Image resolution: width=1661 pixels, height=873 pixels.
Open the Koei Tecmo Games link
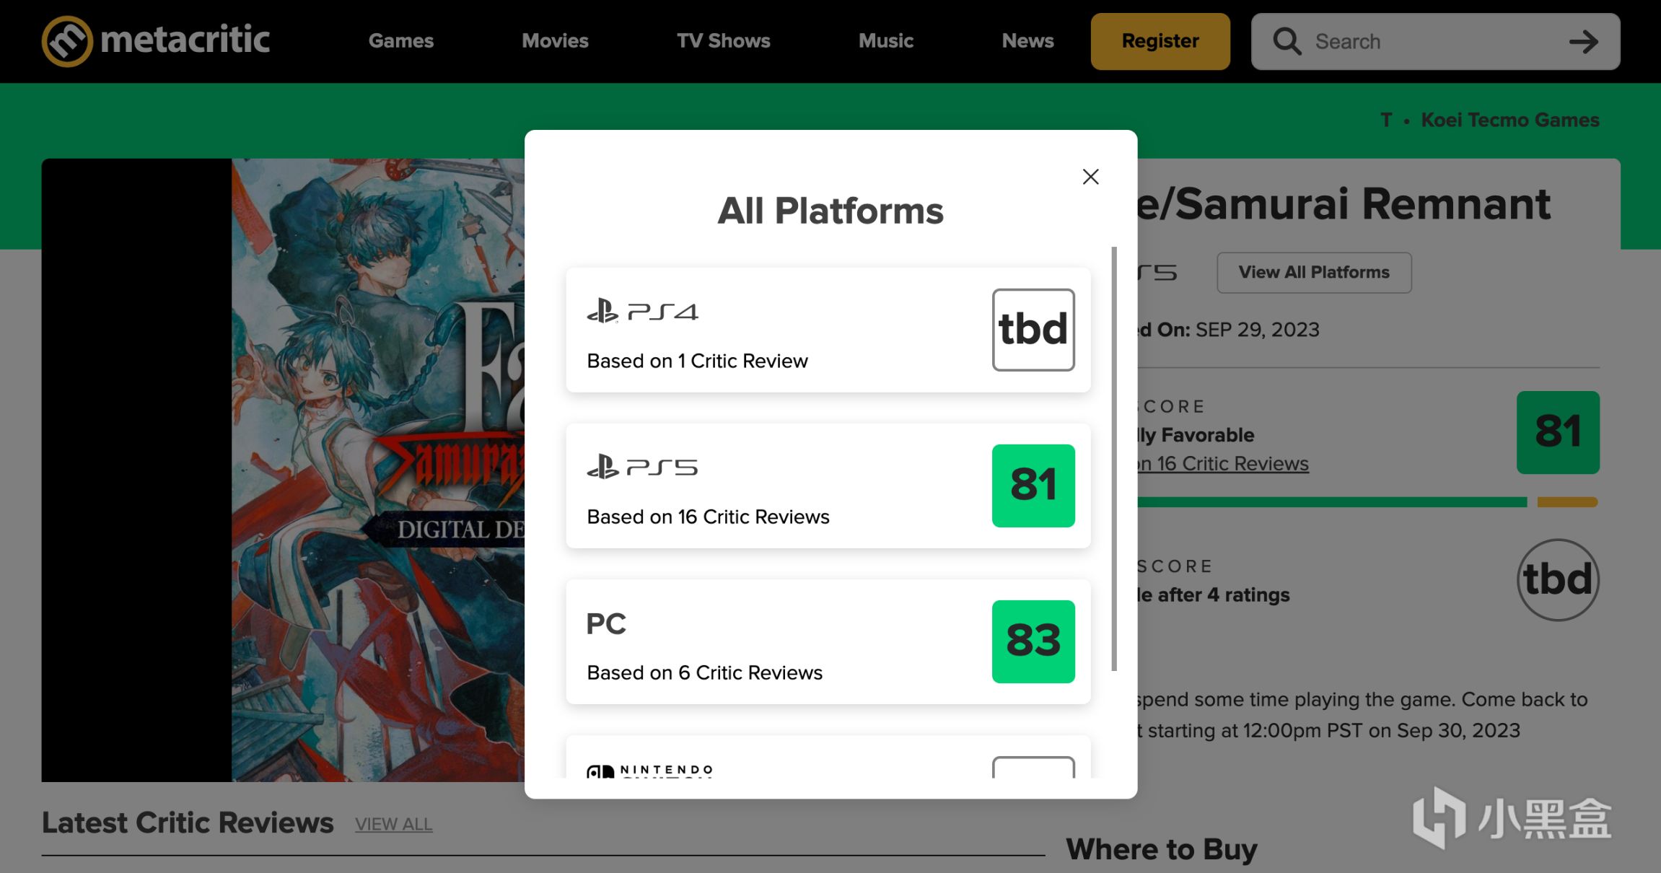(1510, 120)
